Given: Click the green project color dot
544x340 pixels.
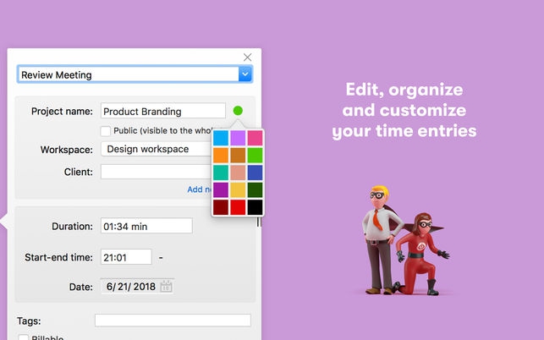Looking at the screenshot, I should coord(238,111).
